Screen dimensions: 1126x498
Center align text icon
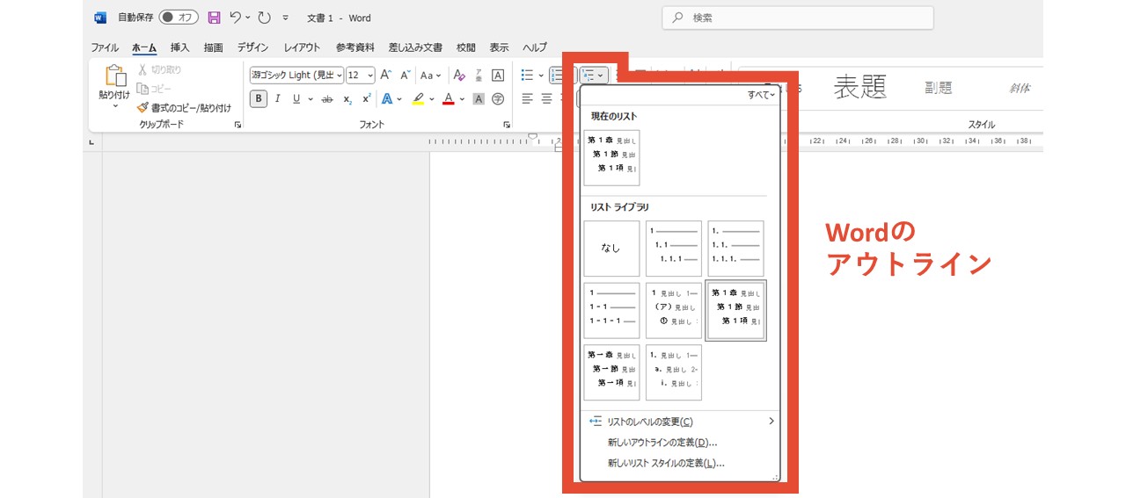546,98
